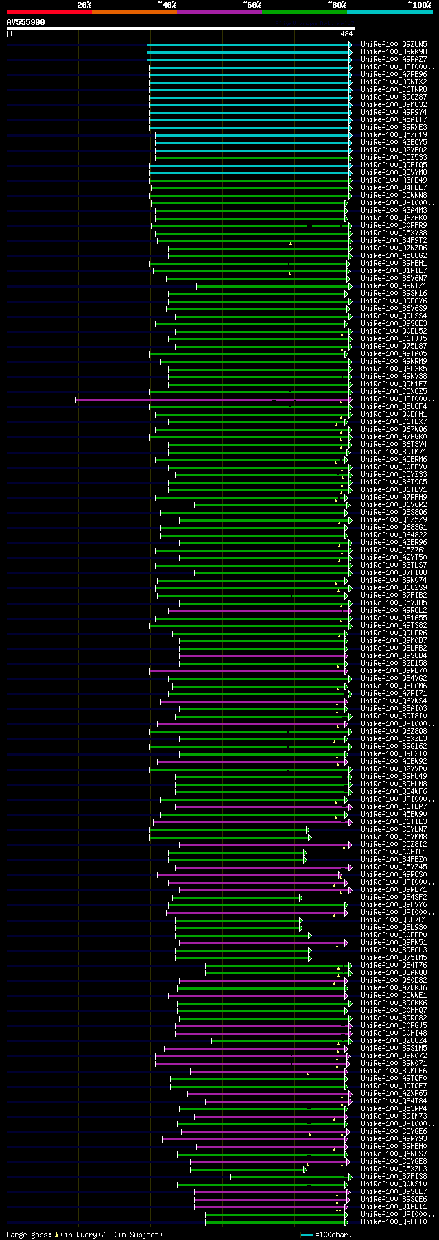
Task: Click the orange ~40% legend segment
Action: click(x=134, y=12)
